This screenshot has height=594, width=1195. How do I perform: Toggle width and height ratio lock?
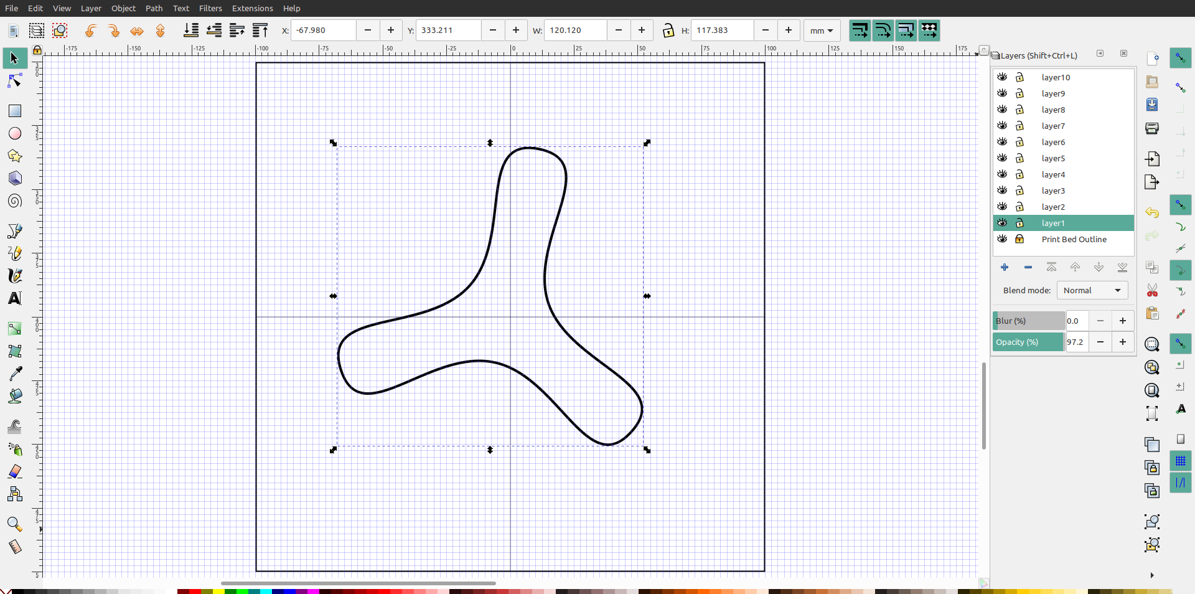(668, 31)
